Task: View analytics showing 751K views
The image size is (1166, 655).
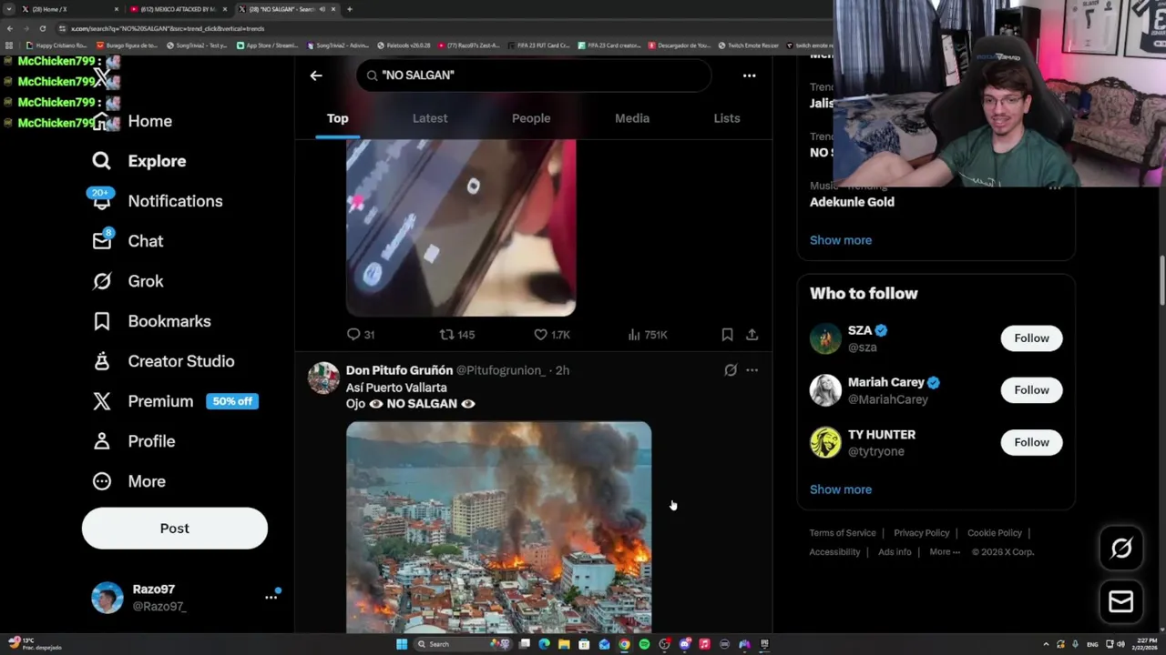Action: point(648,335)
